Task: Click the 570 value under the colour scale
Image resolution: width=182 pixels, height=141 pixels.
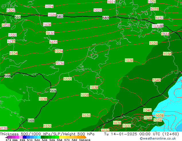Action: [x=67, y=140]
